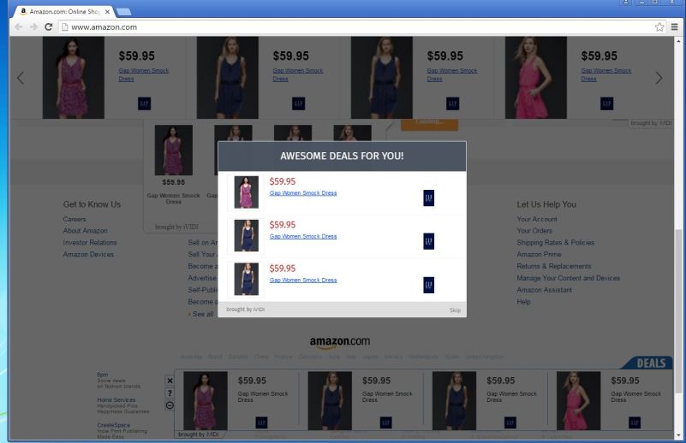Click Gap logo on fourth bottom bar deal
This screenshot has height=443, width=686.
(x=635, y=422)
